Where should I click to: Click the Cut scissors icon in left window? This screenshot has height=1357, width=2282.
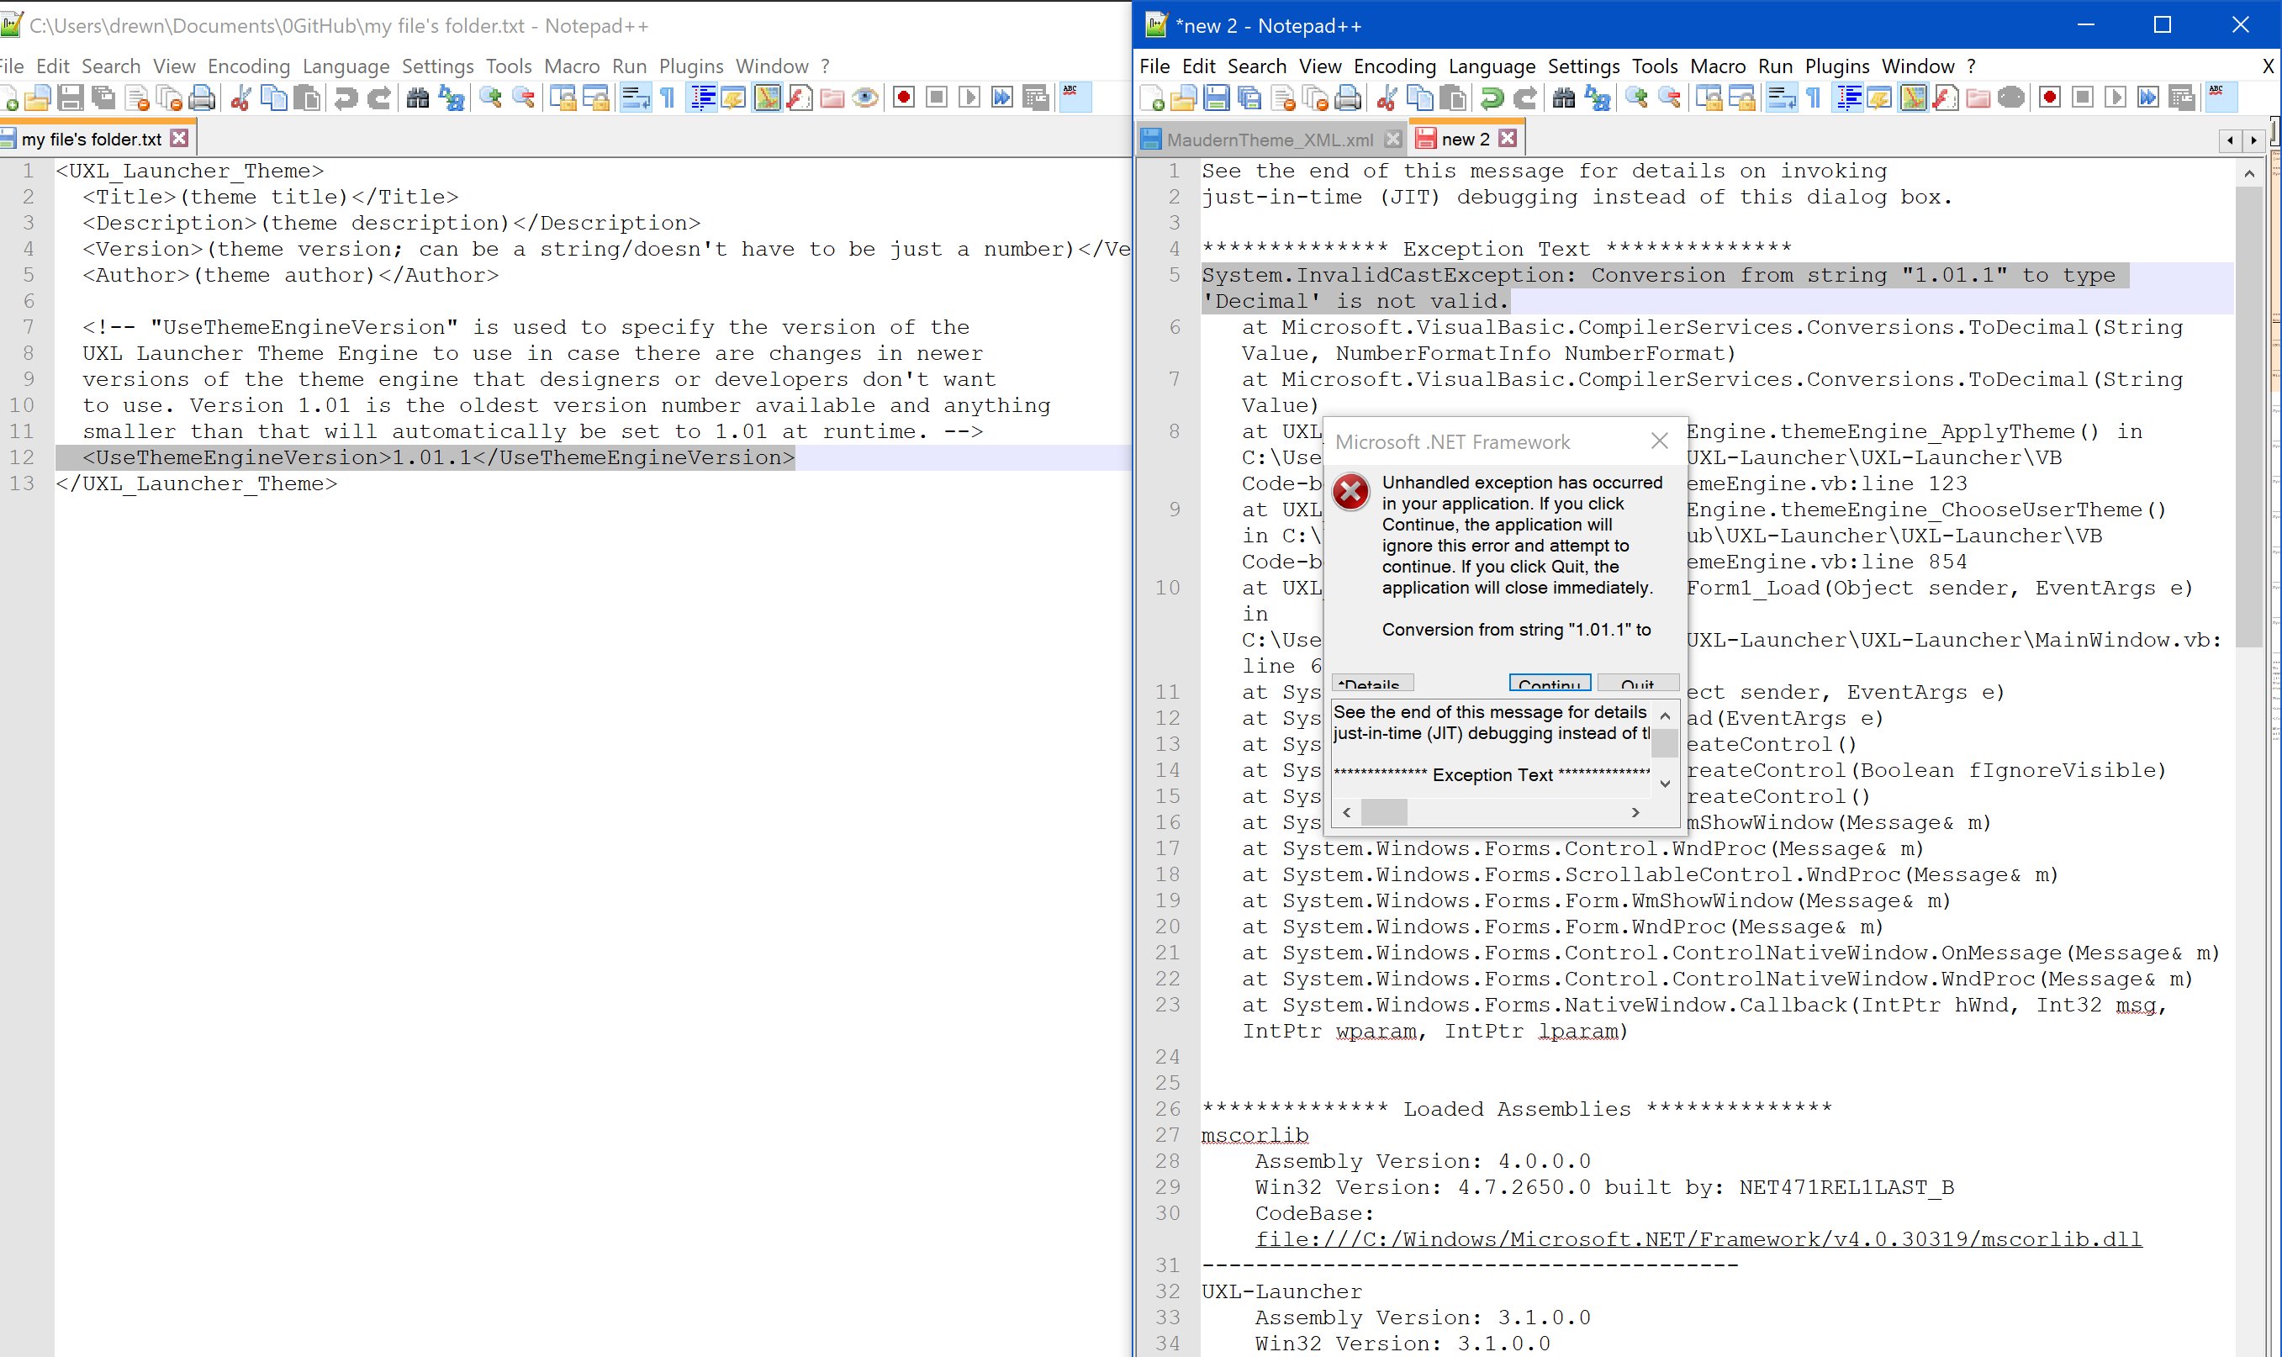tap(240, 98)
